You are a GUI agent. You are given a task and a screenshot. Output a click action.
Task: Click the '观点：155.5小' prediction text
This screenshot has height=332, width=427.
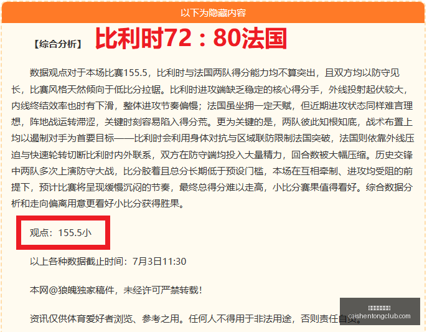tap(60, 233)
